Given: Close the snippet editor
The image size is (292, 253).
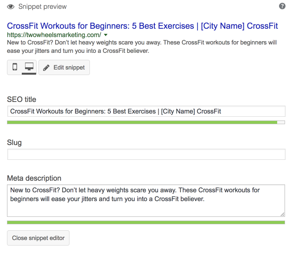Looking at the screenshot, I should click(38, 238).
